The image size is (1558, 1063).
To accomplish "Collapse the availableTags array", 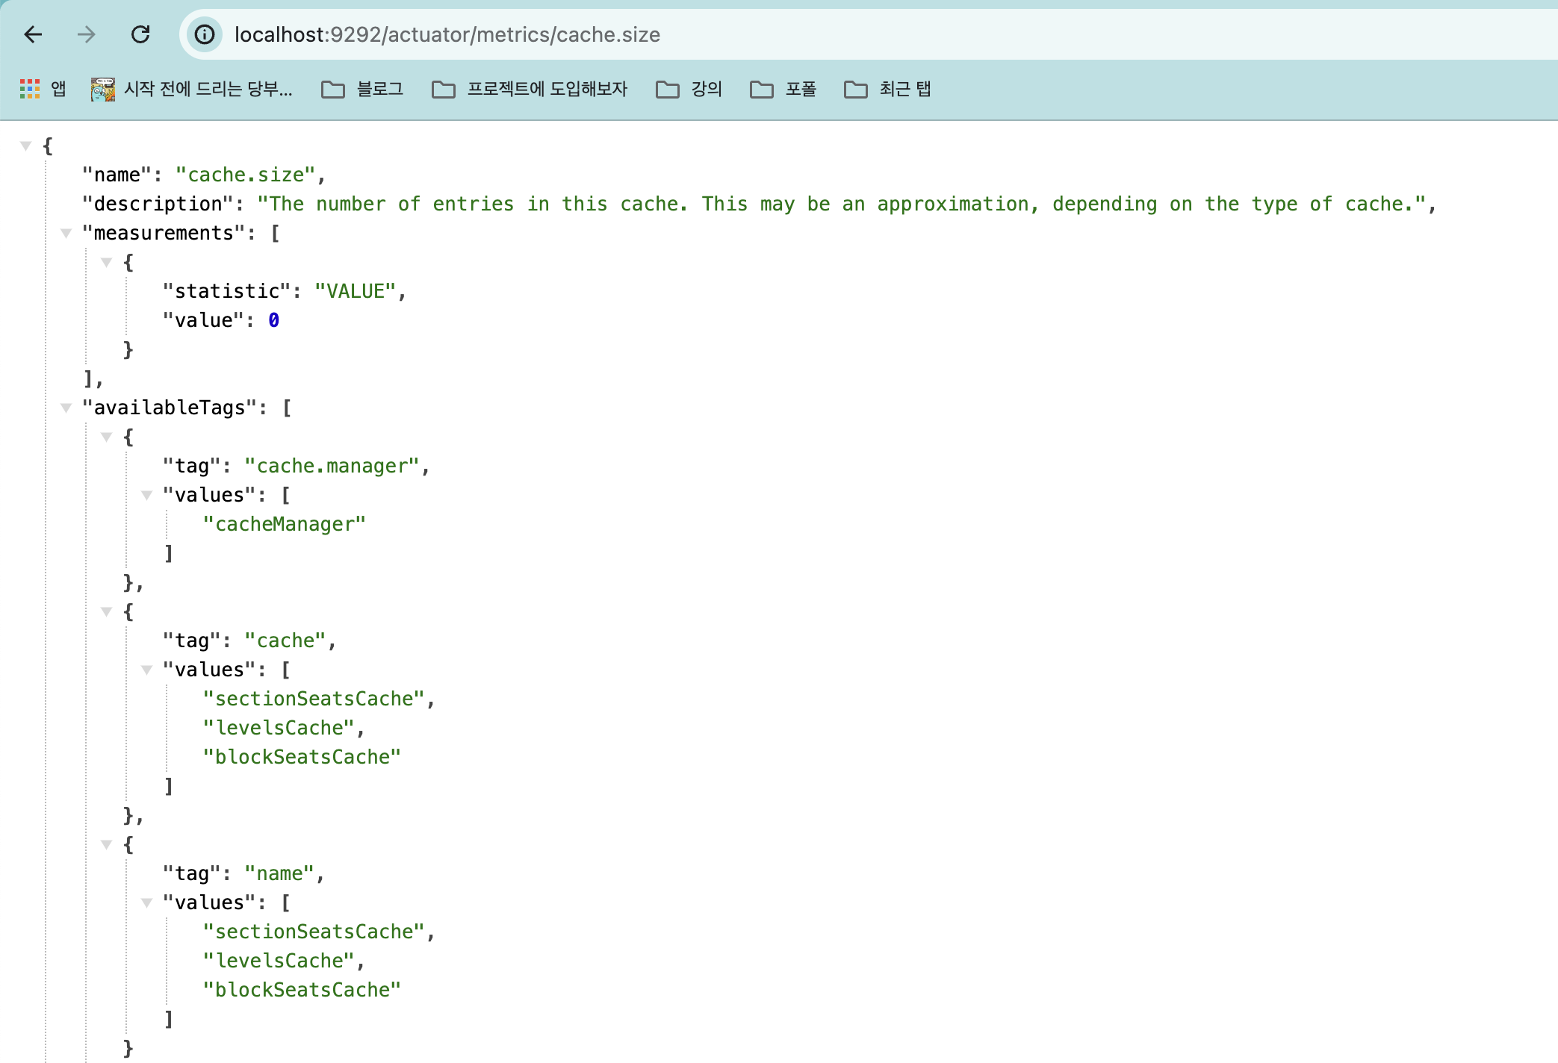I will tap(66, 408).
